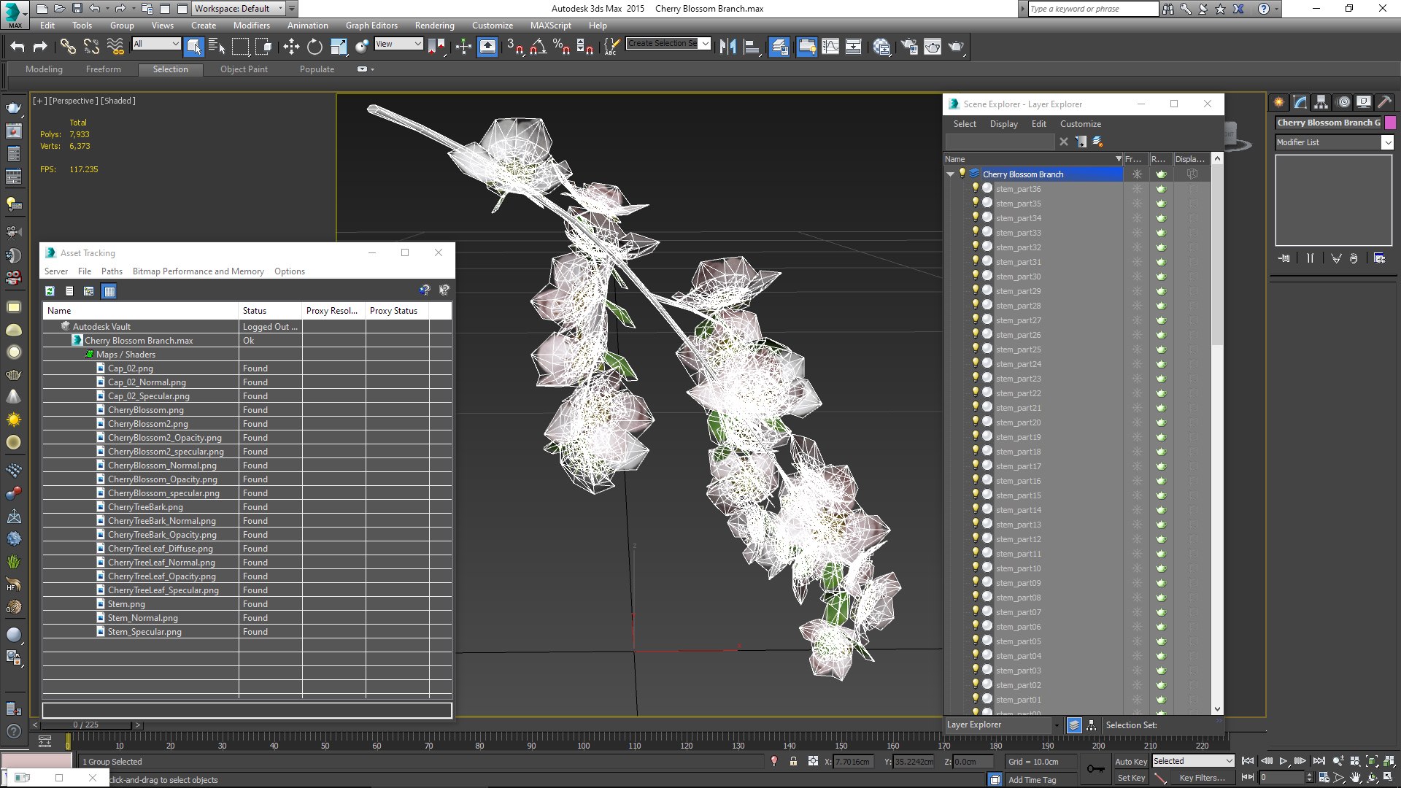Open the Modifiers menu
This screenshot has height=788, width=1401.
click(x=251, y=25)
